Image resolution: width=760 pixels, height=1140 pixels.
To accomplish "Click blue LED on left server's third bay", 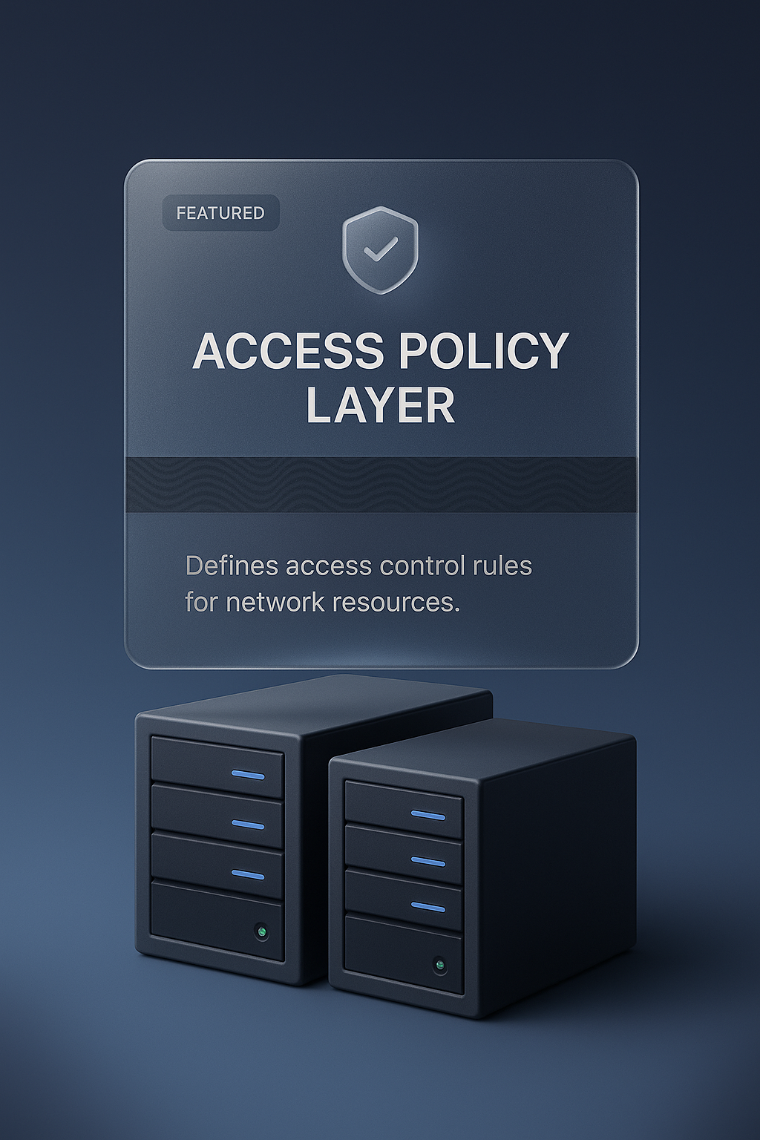I will [248, 874].
